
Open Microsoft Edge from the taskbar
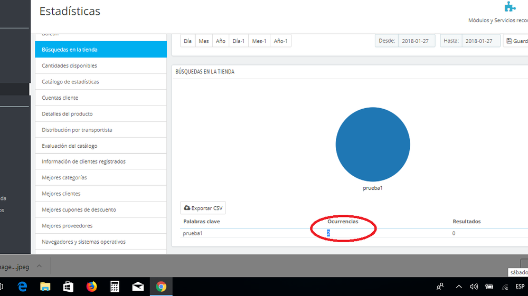pos(22,287)
